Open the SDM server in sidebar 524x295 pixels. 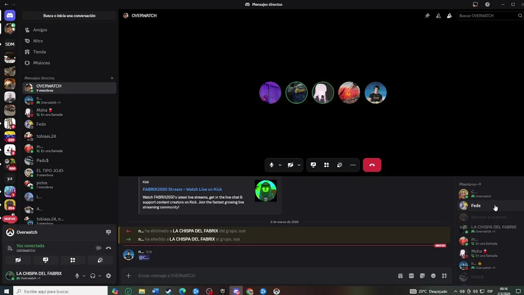(x=10, y=44)
